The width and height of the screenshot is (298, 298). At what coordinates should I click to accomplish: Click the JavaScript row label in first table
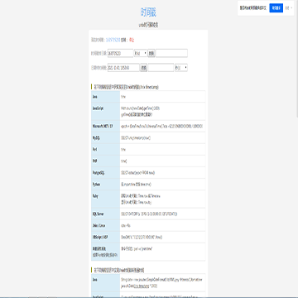97,108
